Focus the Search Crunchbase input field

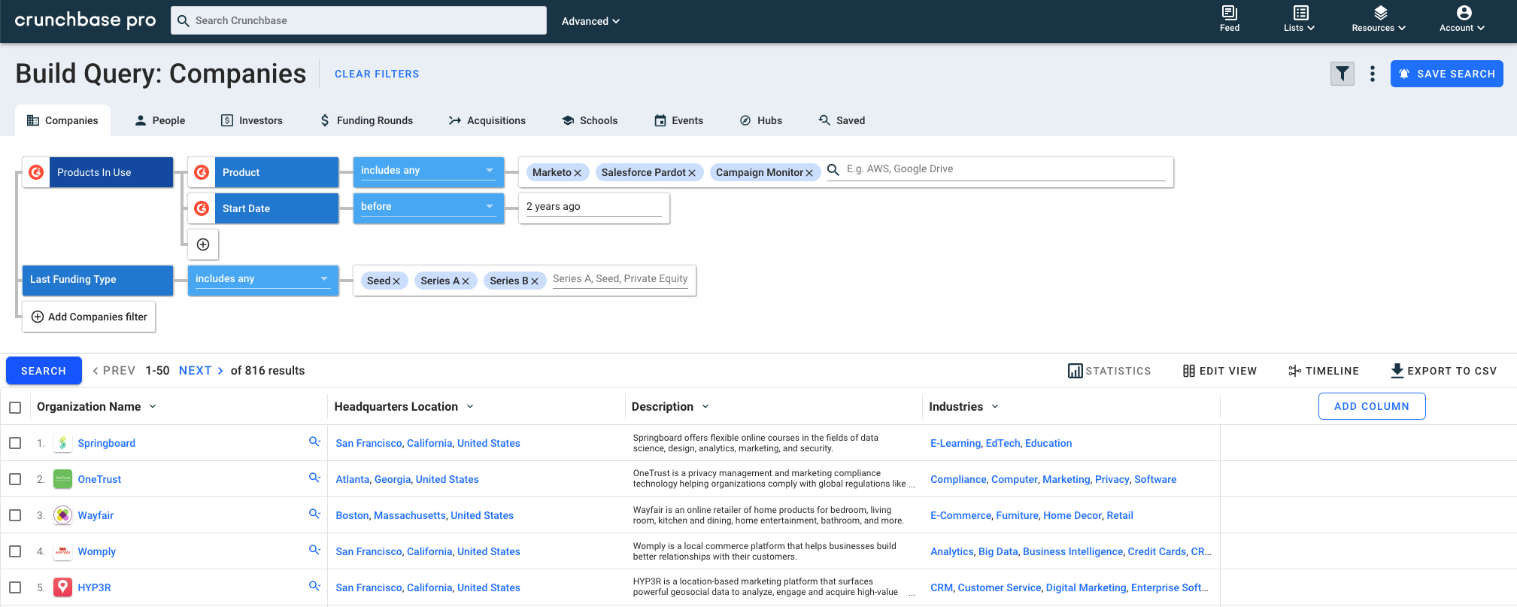[x=359, y=20]
